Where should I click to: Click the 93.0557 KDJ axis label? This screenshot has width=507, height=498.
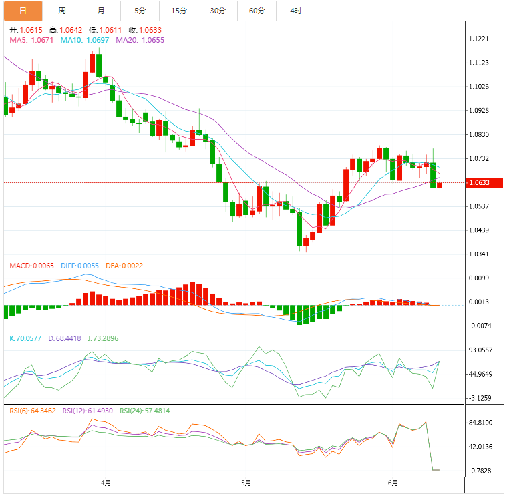click(480, 350)
